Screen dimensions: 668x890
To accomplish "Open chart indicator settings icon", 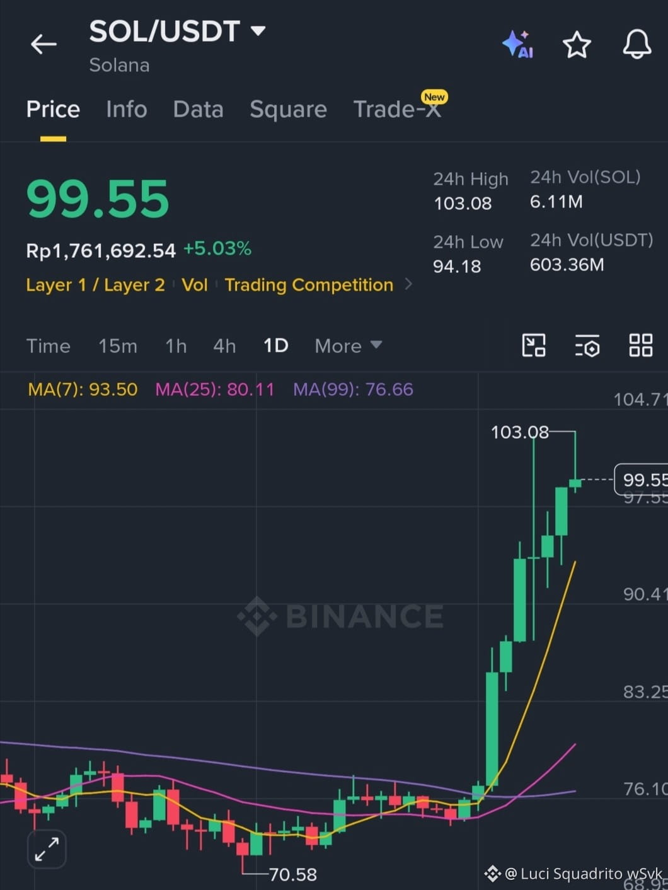I will tap(587, 345).
